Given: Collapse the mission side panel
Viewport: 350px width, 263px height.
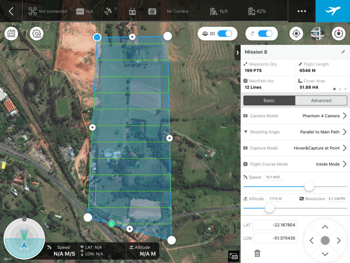Looking at the screenshot, I should 237,52.
